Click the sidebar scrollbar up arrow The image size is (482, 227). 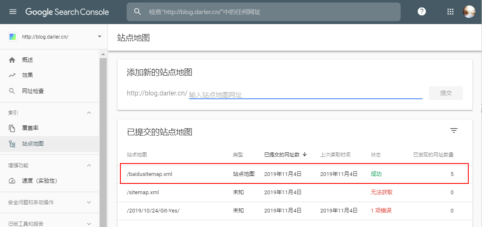(x=103, y=54)
